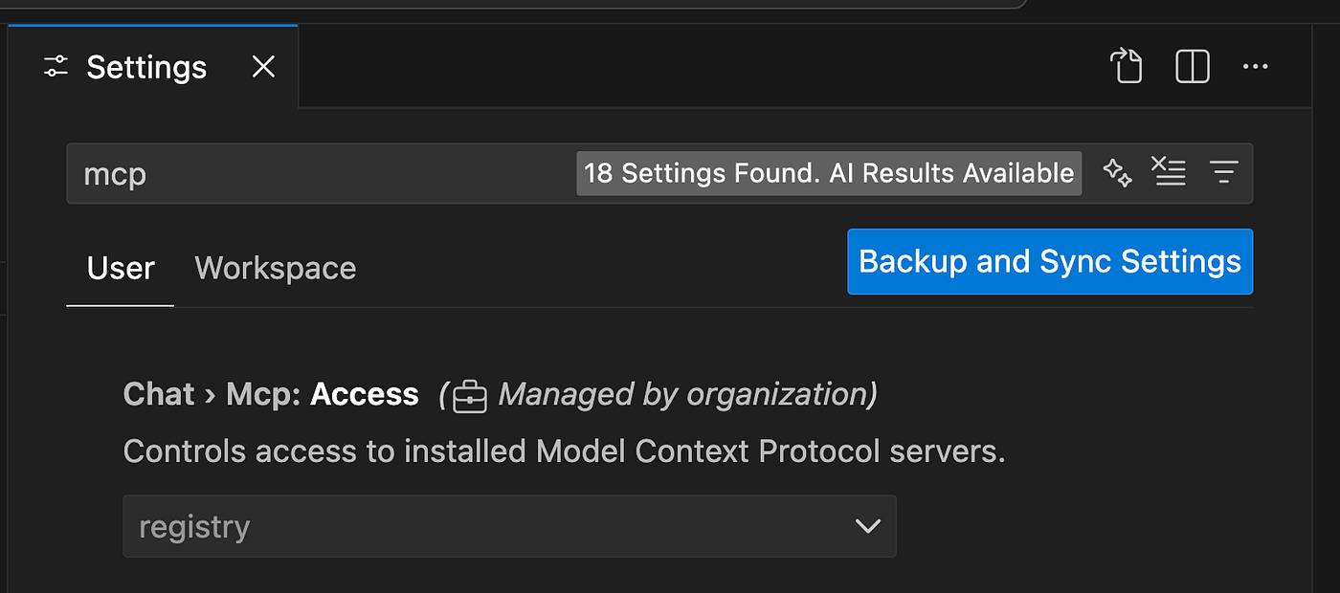Screen dimensions: 1340x593
Task: Open the settings JSON editor icon
Action: coord(1127,66)
